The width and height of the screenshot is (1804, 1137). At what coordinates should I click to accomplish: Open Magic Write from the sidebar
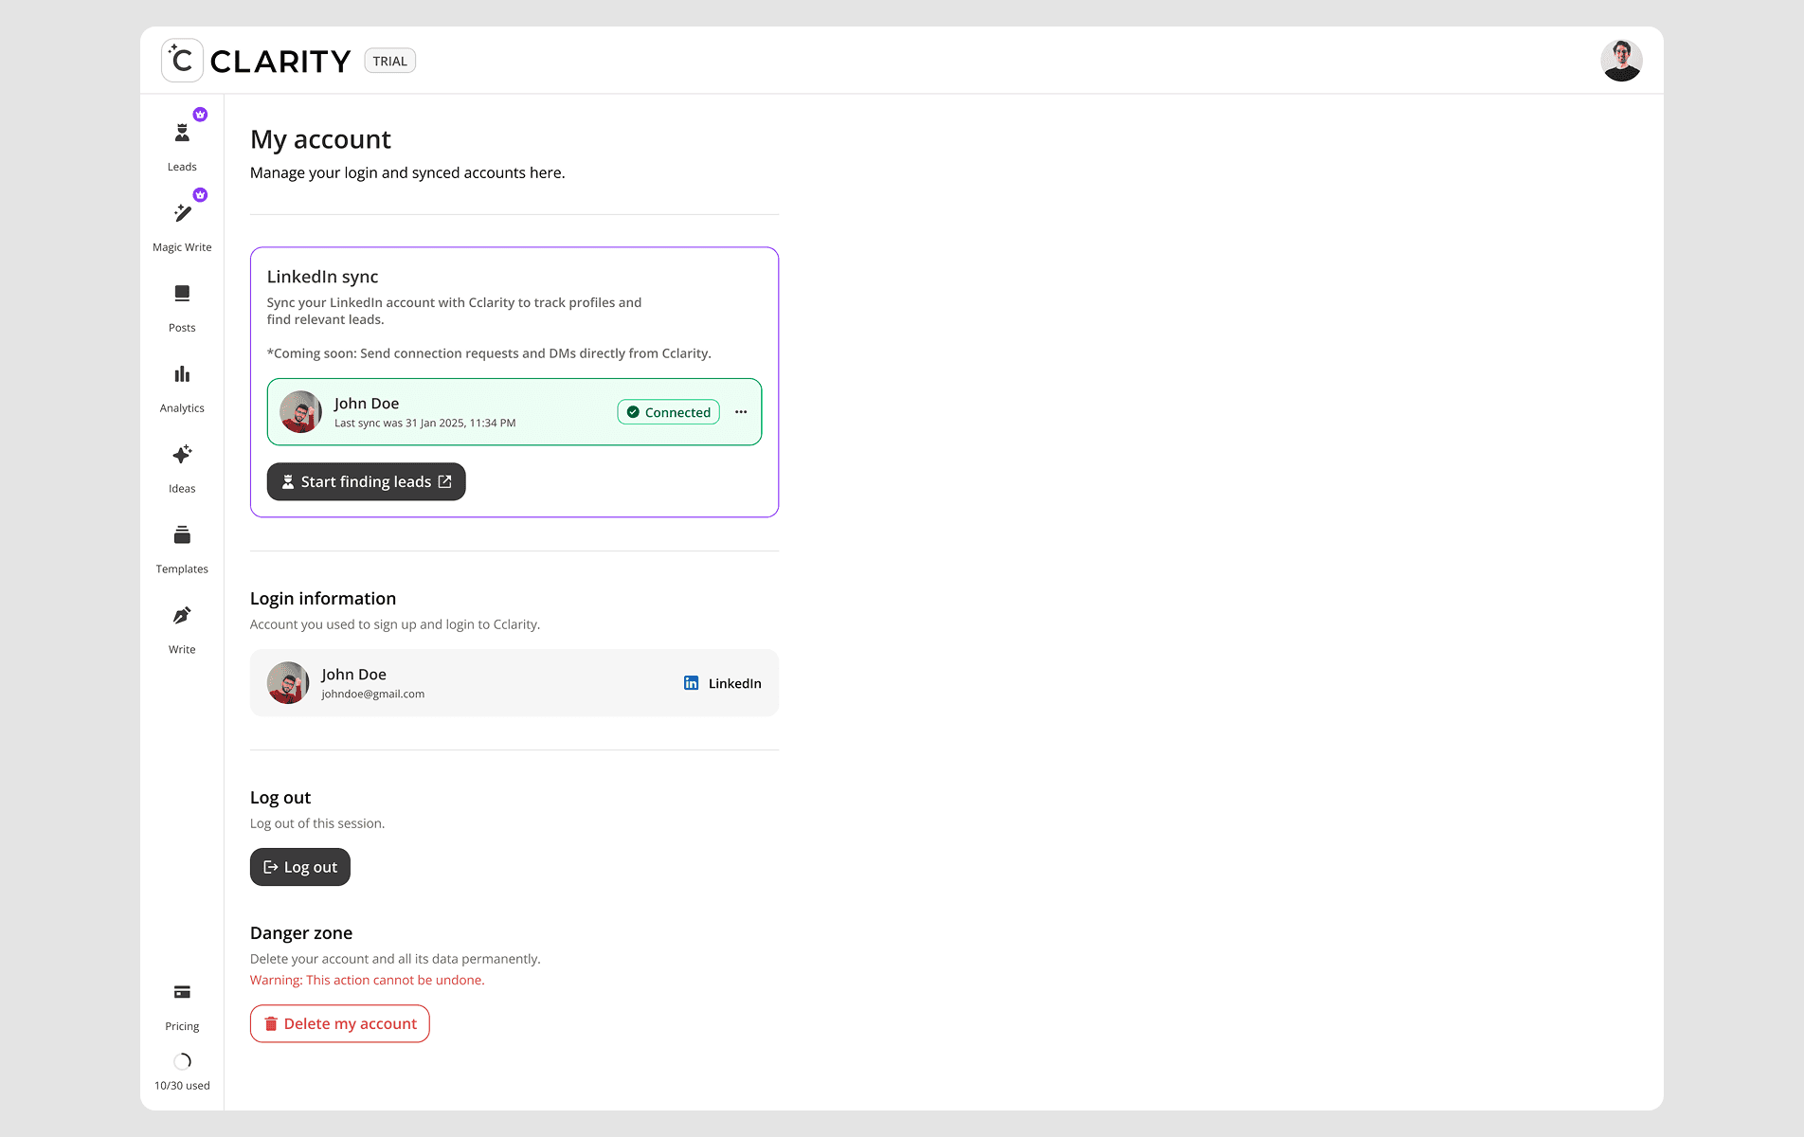(x=182, y=227)
